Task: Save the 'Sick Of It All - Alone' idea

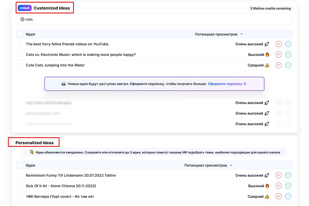Action: point(288,186)
